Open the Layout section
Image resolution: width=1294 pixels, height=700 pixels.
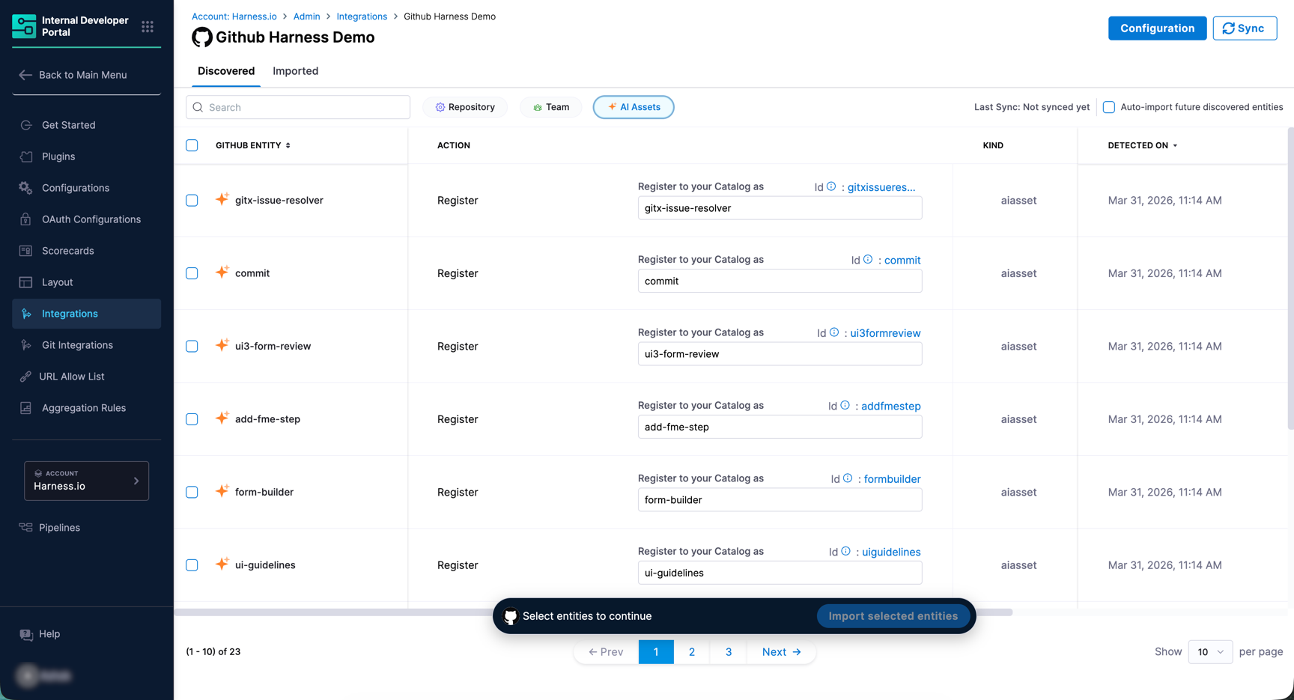56,282
